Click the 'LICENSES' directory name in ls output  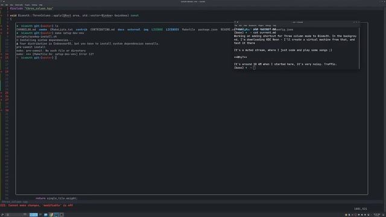172,30
